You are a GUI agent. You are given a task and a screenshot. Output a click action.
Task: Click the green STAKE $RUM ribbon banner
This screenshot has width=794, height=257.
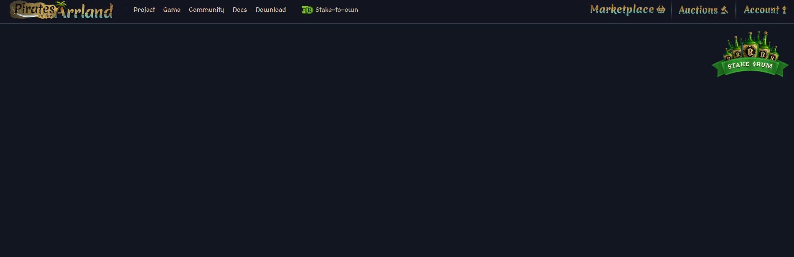click(x=750, y=67)
